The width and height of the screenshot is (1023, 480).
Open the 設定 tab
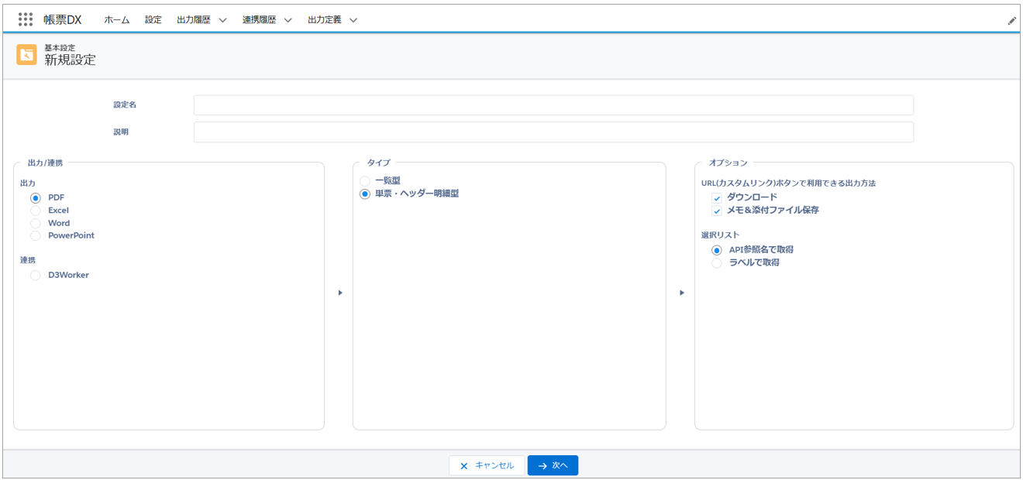[153, 20]
